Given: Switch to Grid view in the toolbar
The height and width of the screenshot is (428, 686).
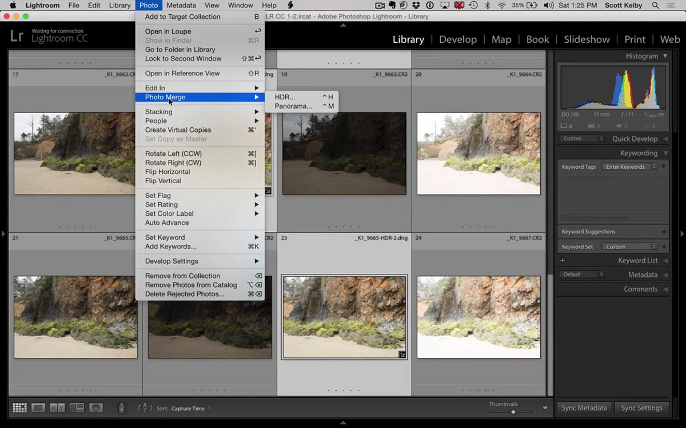Looking at the screenshot, I should tap(19, 408).
